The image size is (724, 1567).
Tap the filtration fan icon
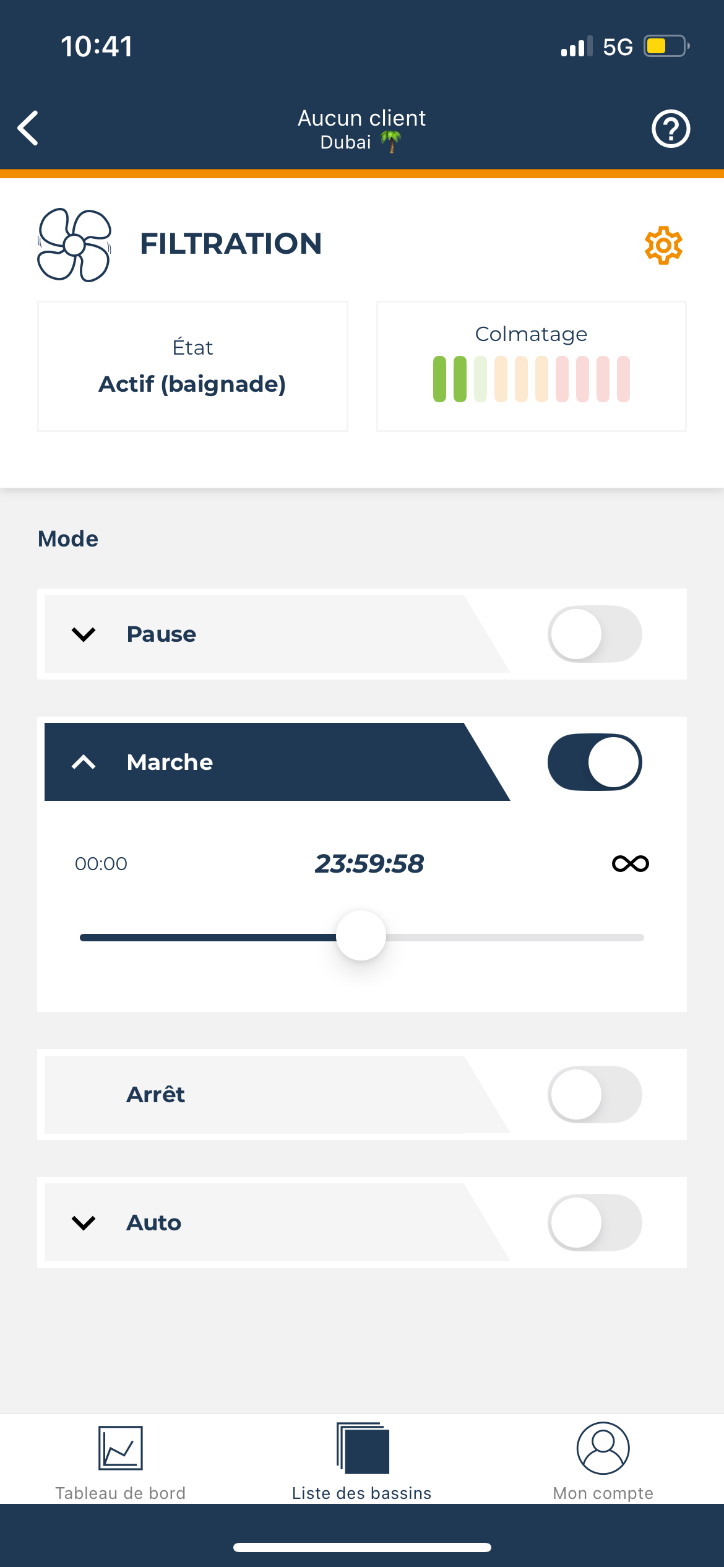(74, 245)
